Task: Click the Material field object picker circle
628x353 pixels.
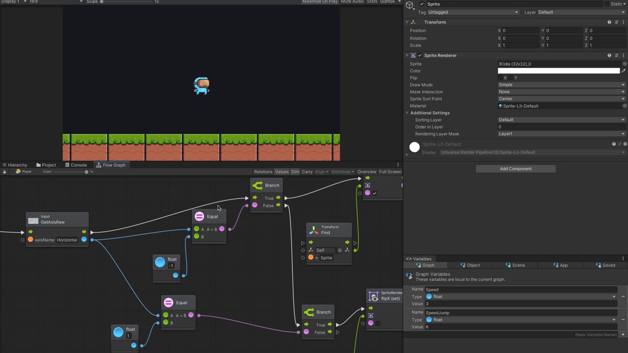Action: pyautogui.click(x=625, y=106)
